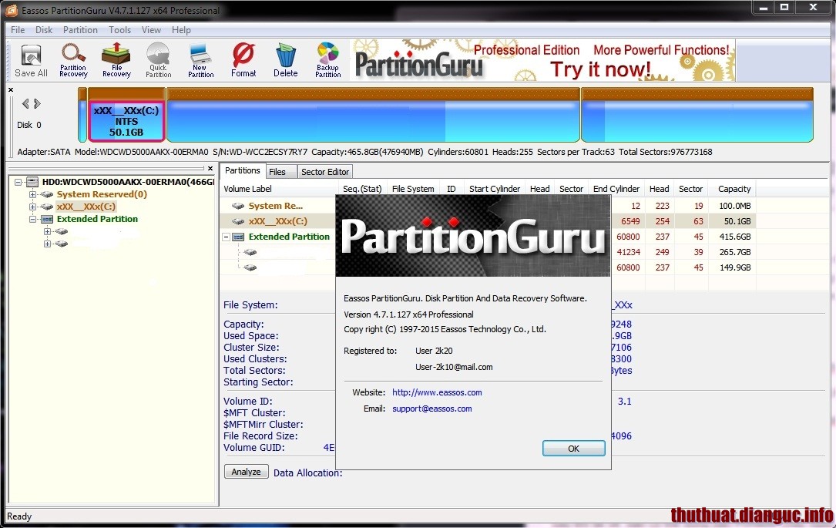Click the large middle partition bar in the disk map
The image size is (836, 528).
click(373, 115)
